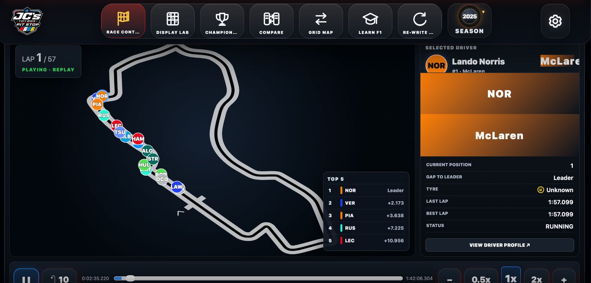Click the Tyre Unknown value
The width and height of the screenshot is (591, 283).
(555, 190)
